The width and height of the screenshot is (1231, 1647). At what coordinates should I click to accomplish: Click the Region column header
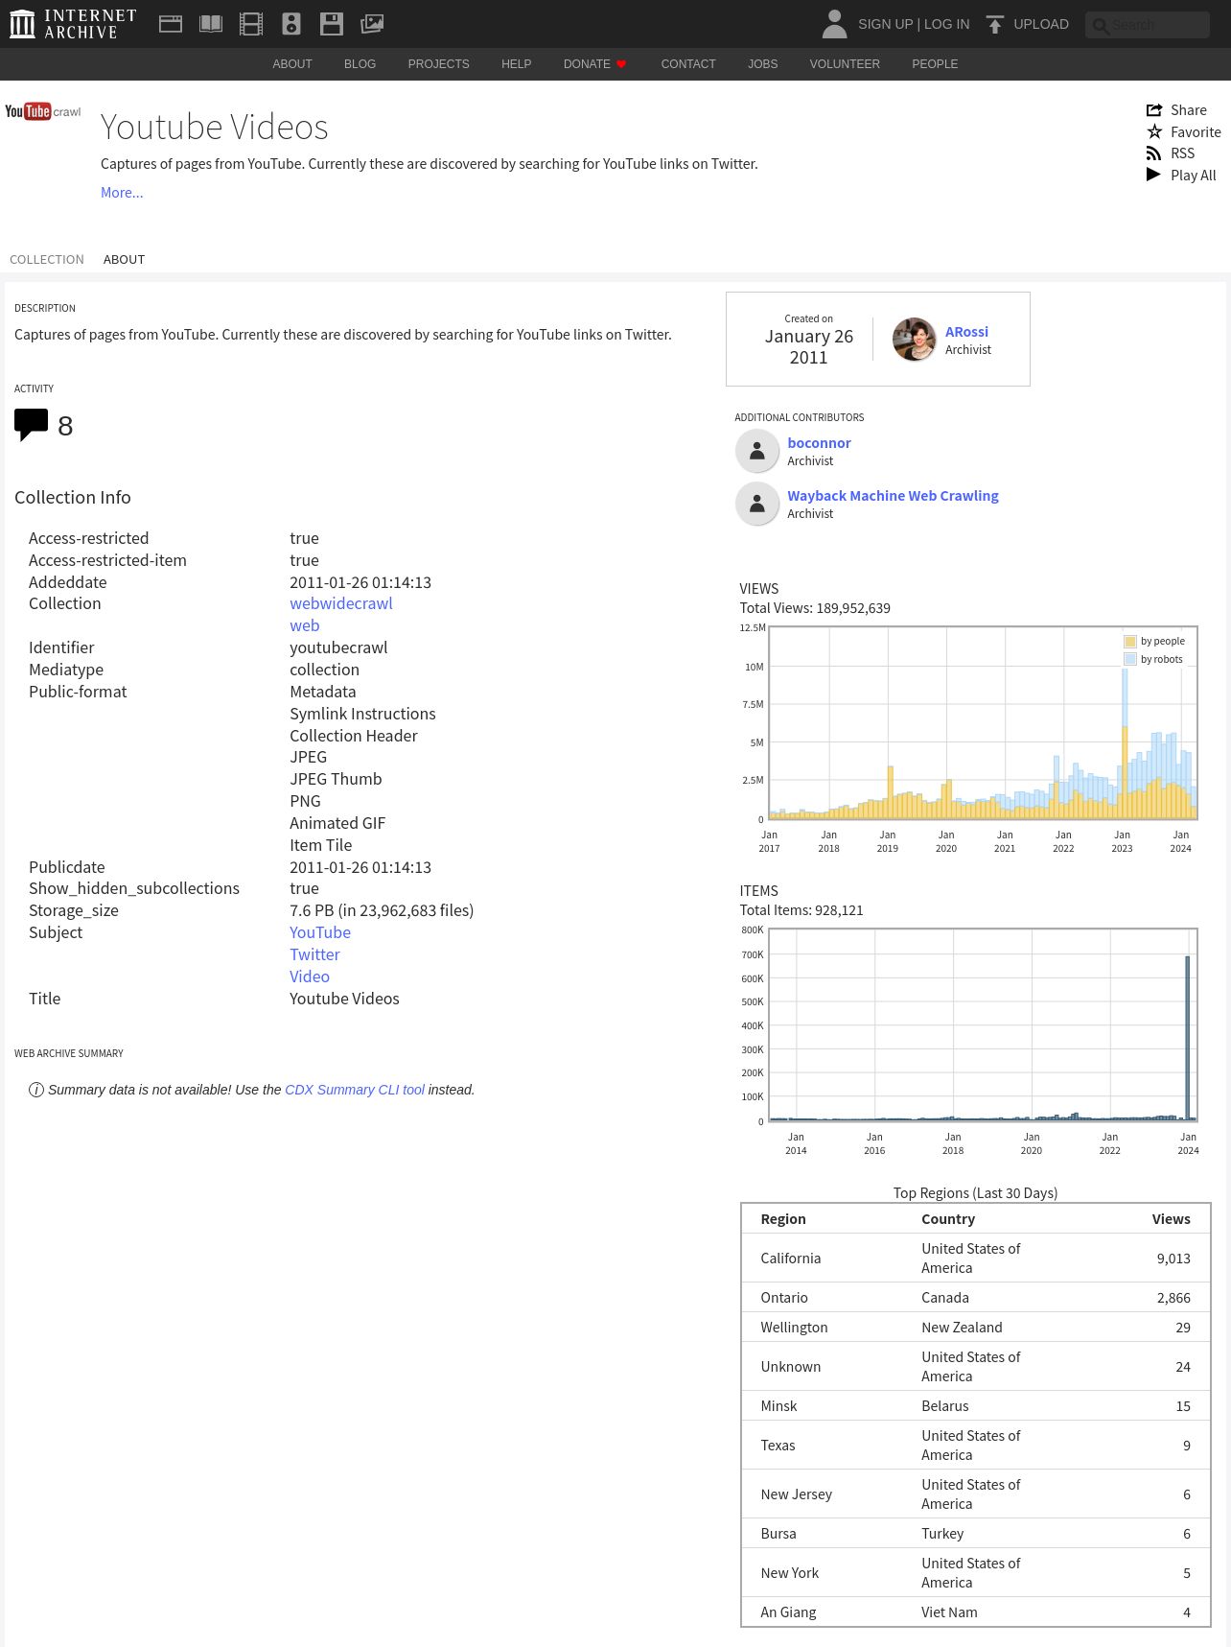[783, 1219]
